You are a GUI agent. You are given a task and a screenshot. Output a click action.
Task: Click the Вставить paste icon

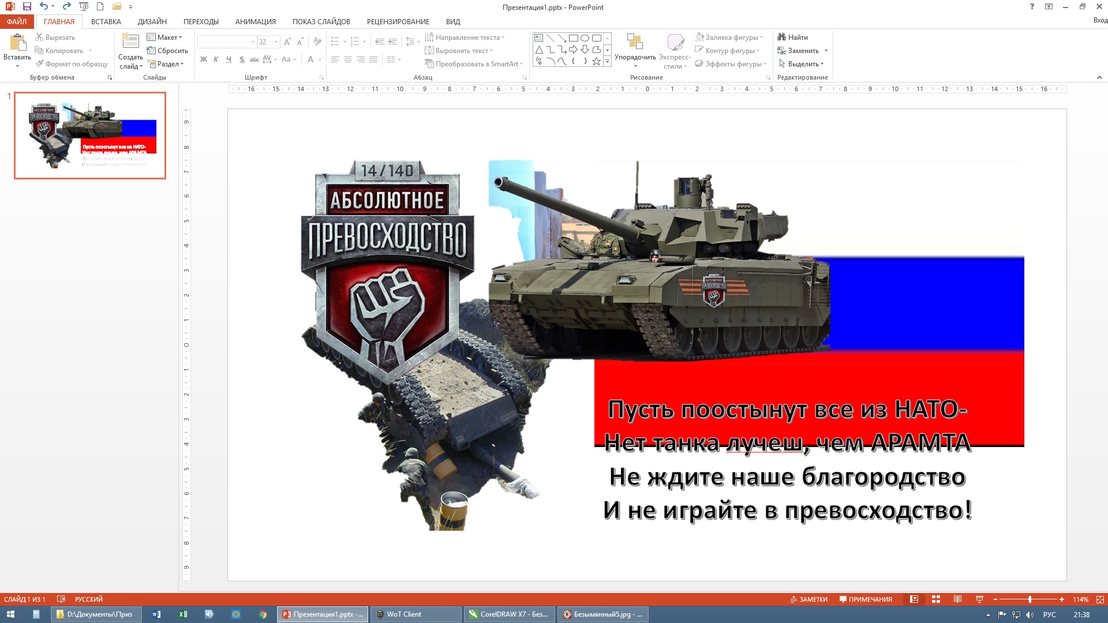pyautogui.click(x=18, y=43)
